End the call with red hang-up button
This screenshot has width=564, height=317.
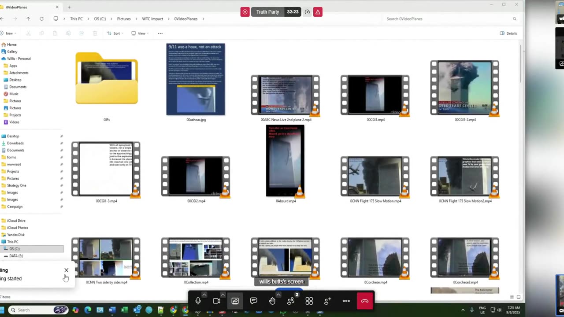point(364,301)
